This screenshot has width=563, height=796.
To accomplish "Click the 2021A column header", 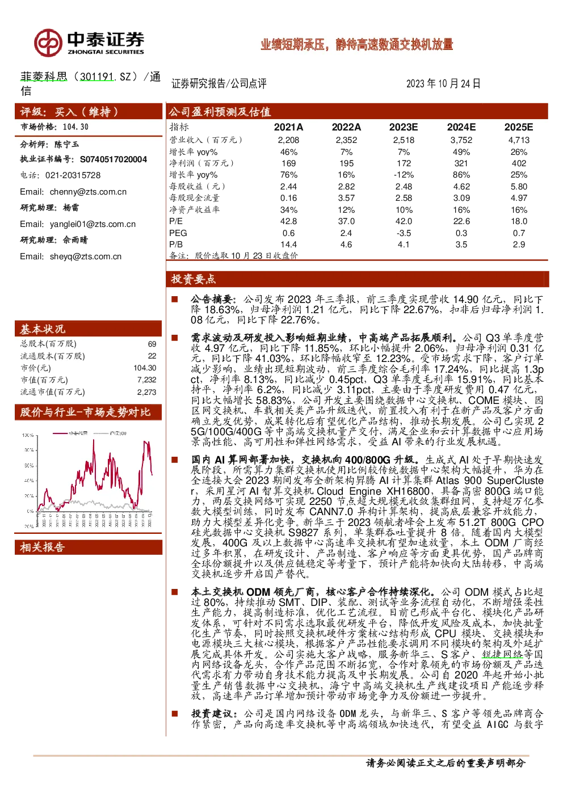I will pos(288,127).
